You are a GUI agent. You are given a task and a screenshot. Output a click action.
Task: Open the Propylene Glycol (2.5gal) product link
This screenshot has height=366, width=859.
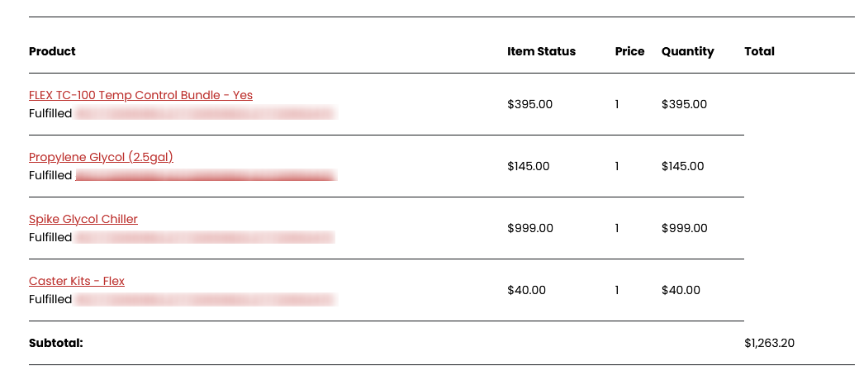(x=101, y=157)
